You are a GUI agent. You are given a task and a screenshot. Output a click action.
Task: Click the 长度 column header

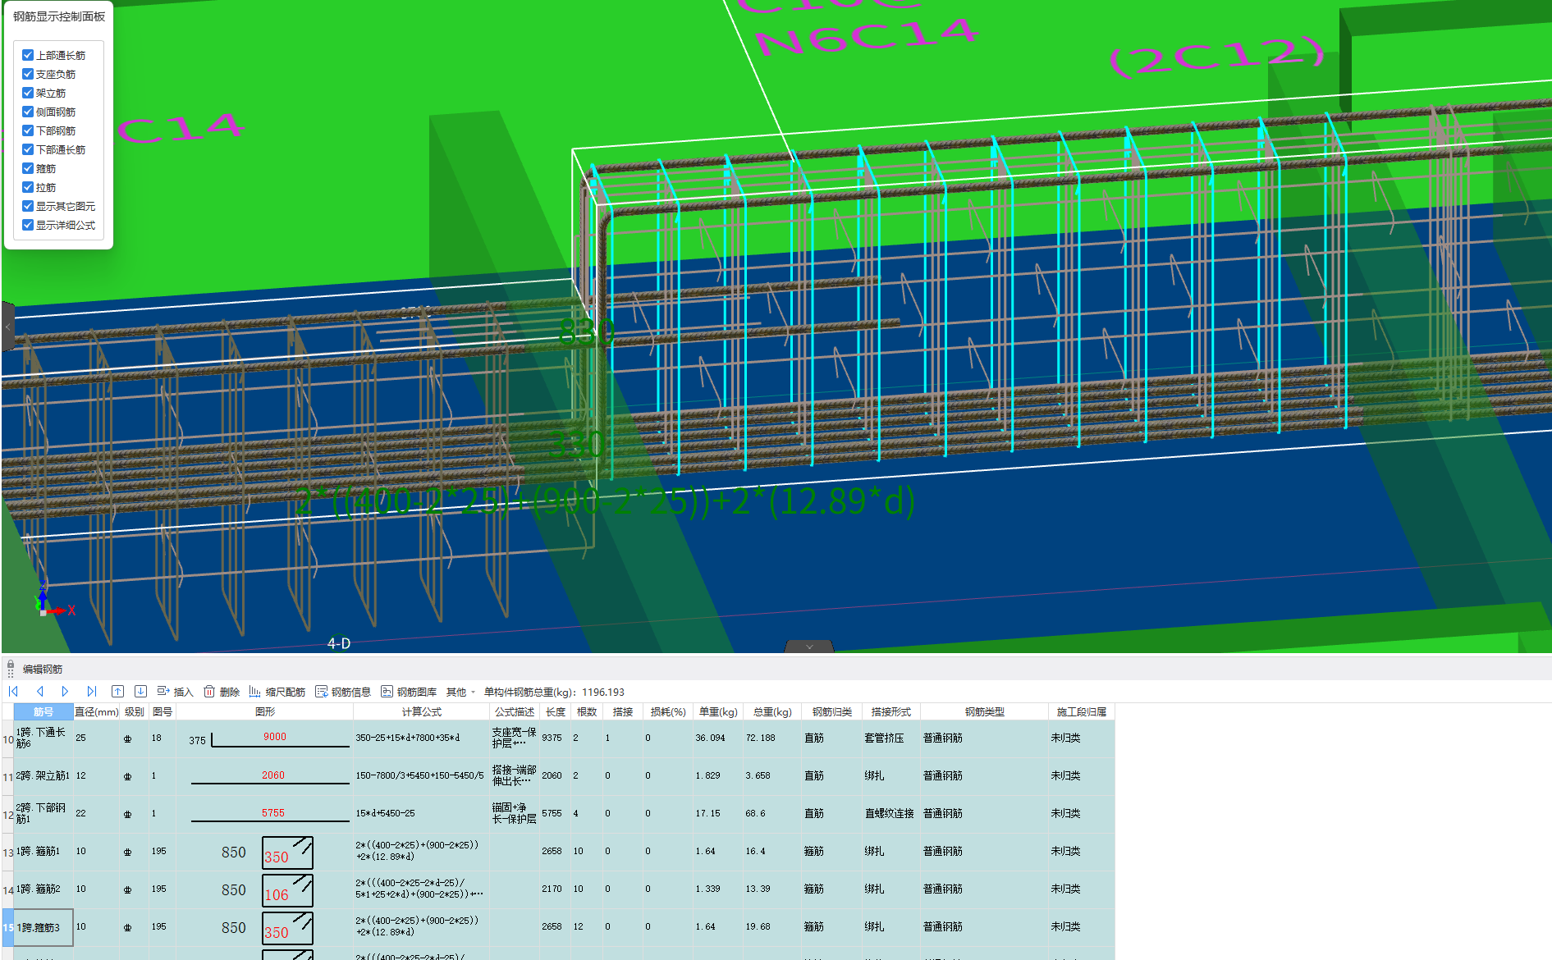556,711
